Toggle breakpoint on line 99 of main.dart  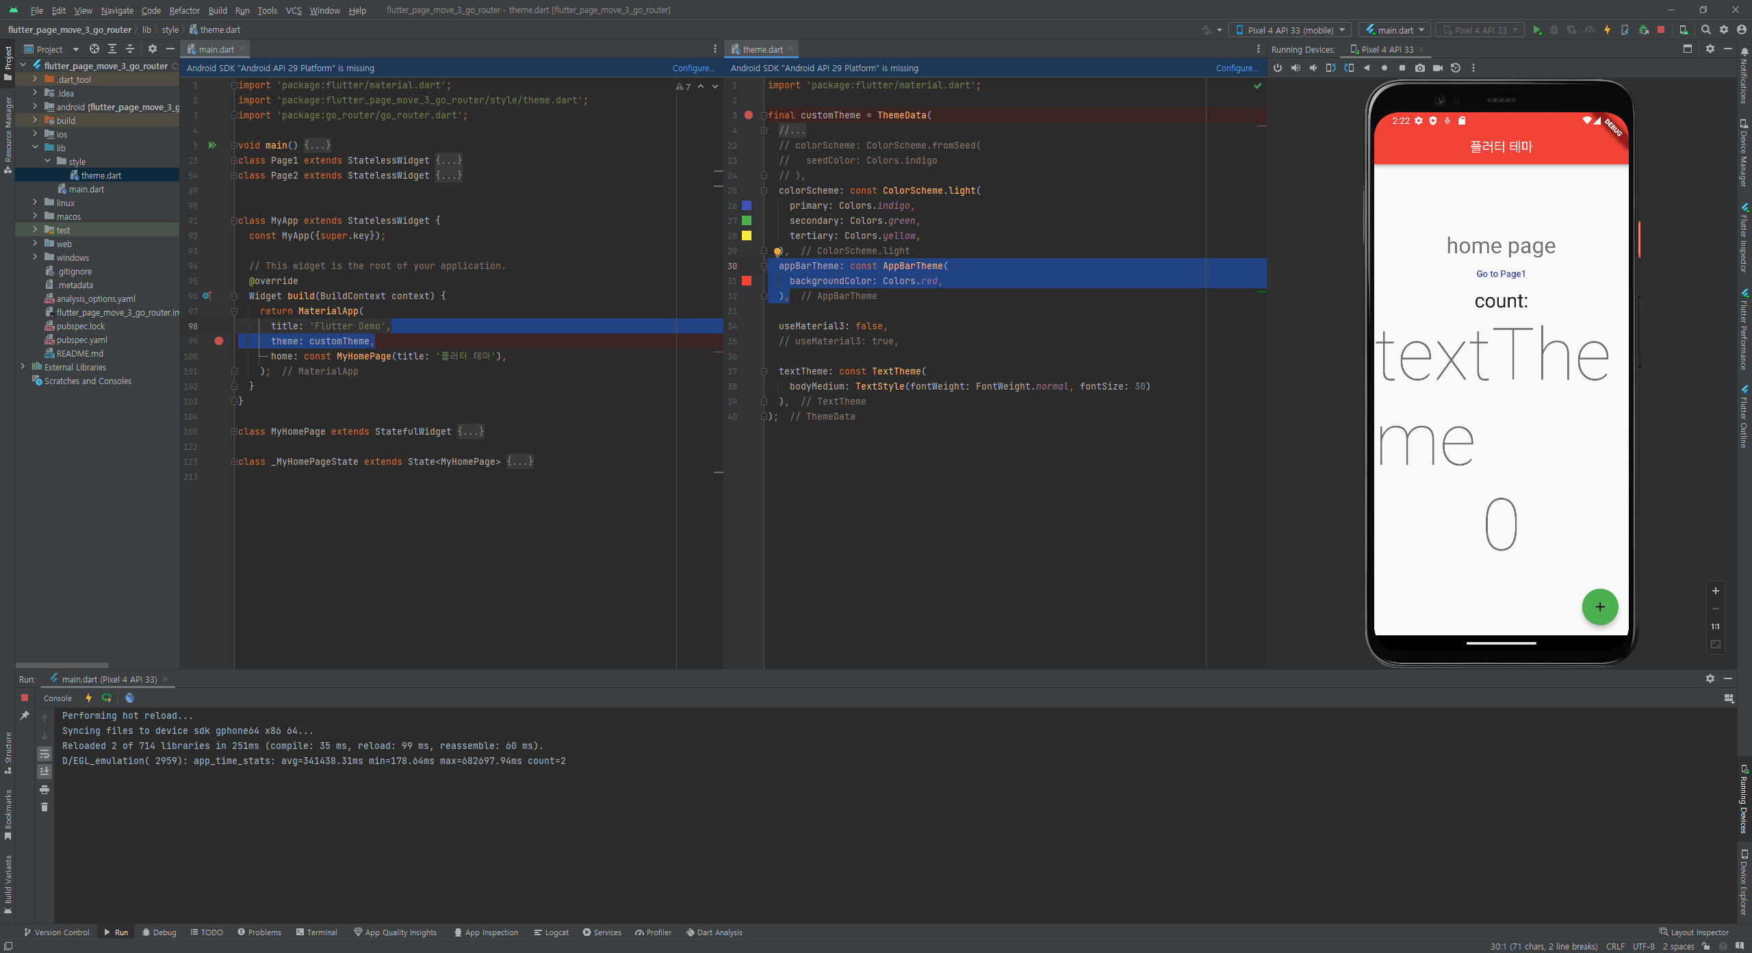(x=219, y=341)
